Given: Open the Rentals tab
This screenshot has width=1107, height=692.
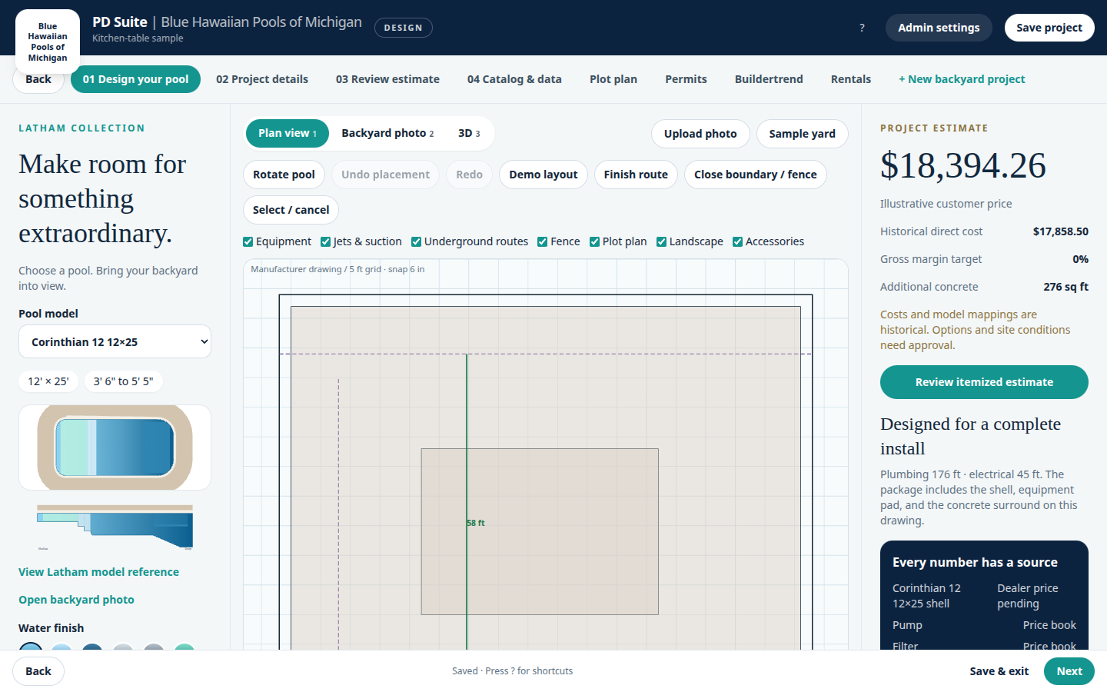Looking at the screenshot, I should tap(851, 79).
